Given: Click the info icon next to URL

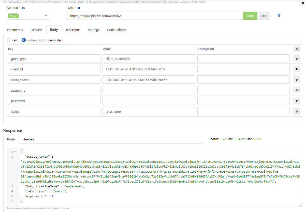Looking at the screenshot, I should pos(79,8).
